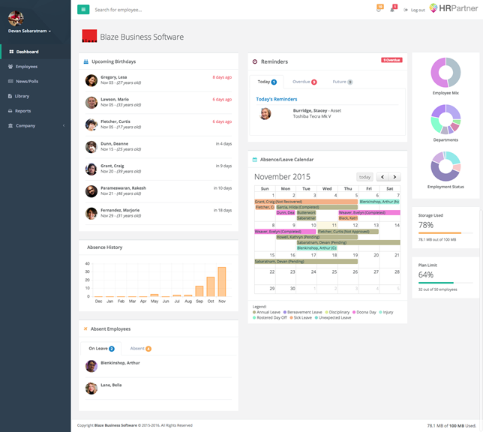Click the Search for employee field
The height and width of the screenshot is (432, 483).
[118, 10]
